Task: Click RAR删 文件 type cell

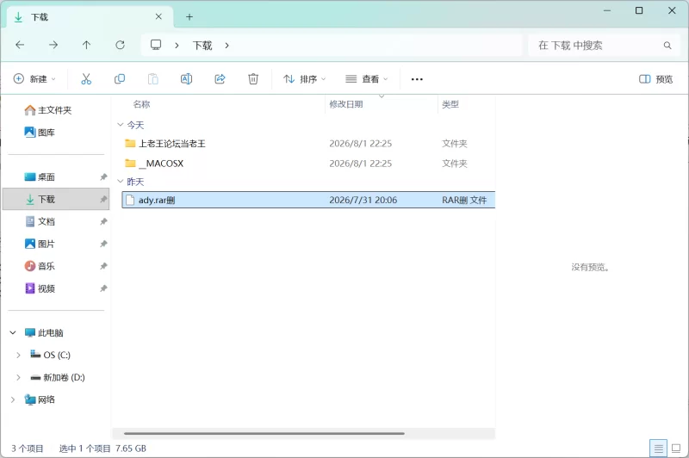Action: [464, 201]
